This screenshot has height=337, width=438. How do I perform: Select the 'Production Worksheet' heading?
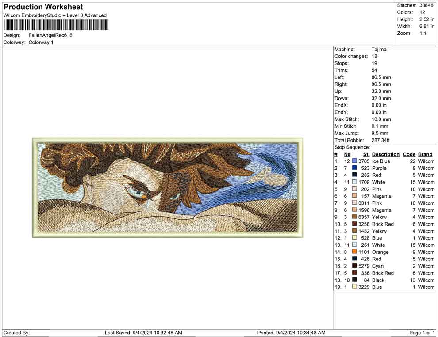[43, 7]
